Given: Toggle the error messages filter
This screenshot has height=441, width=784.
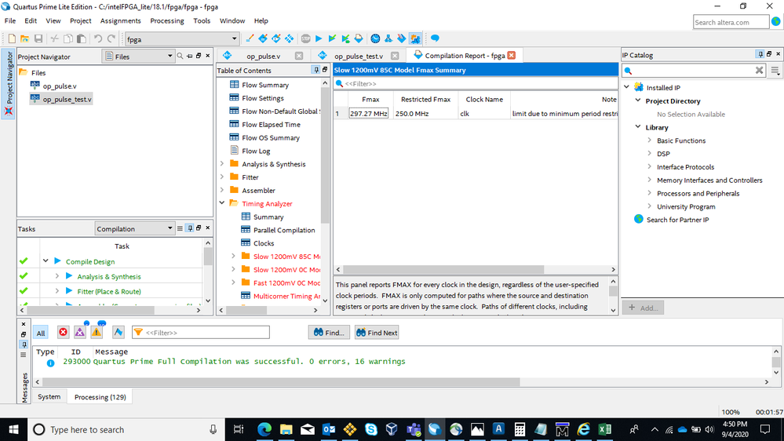Looking at the screenshot, I should click(64, 333).
